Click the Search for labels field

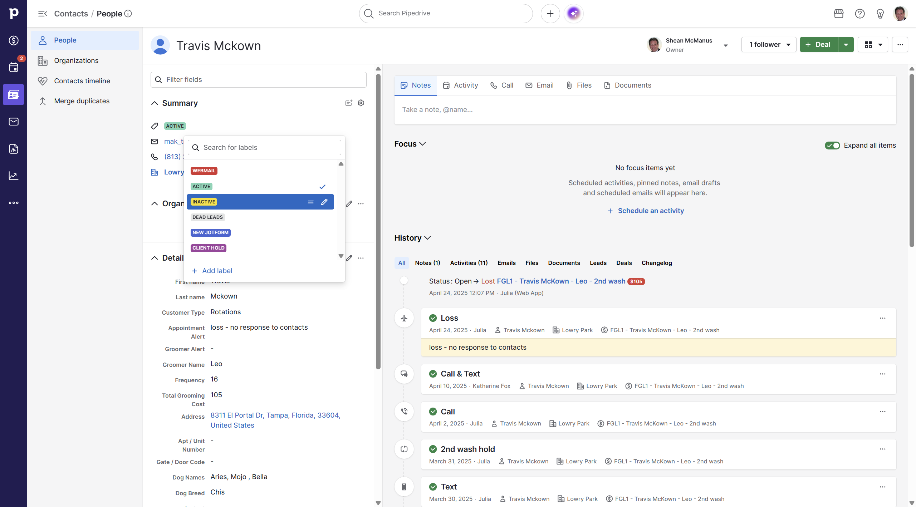coord(265,148)
